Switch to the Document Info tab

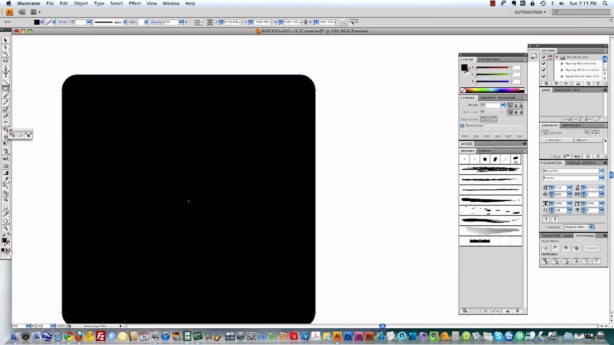(567, 90)
